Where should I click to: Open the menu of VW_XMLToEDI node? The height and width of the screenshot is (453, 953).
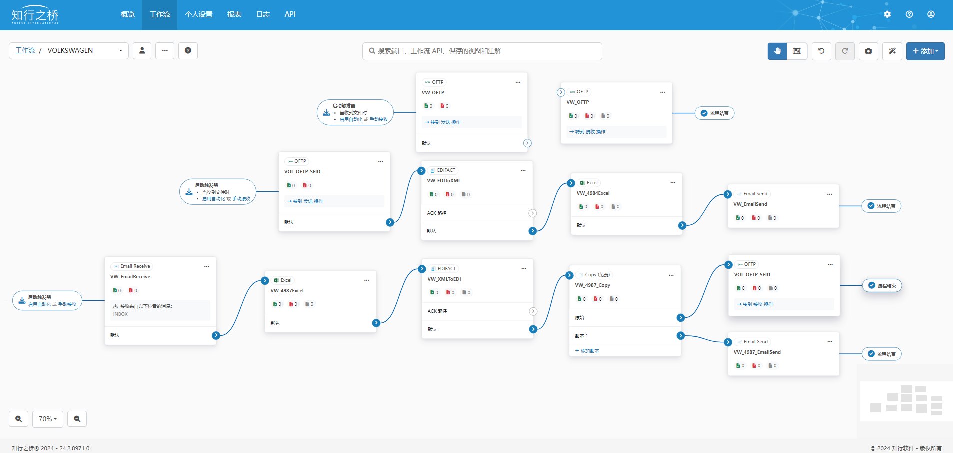pyautogui.click(x=524, y=269)
